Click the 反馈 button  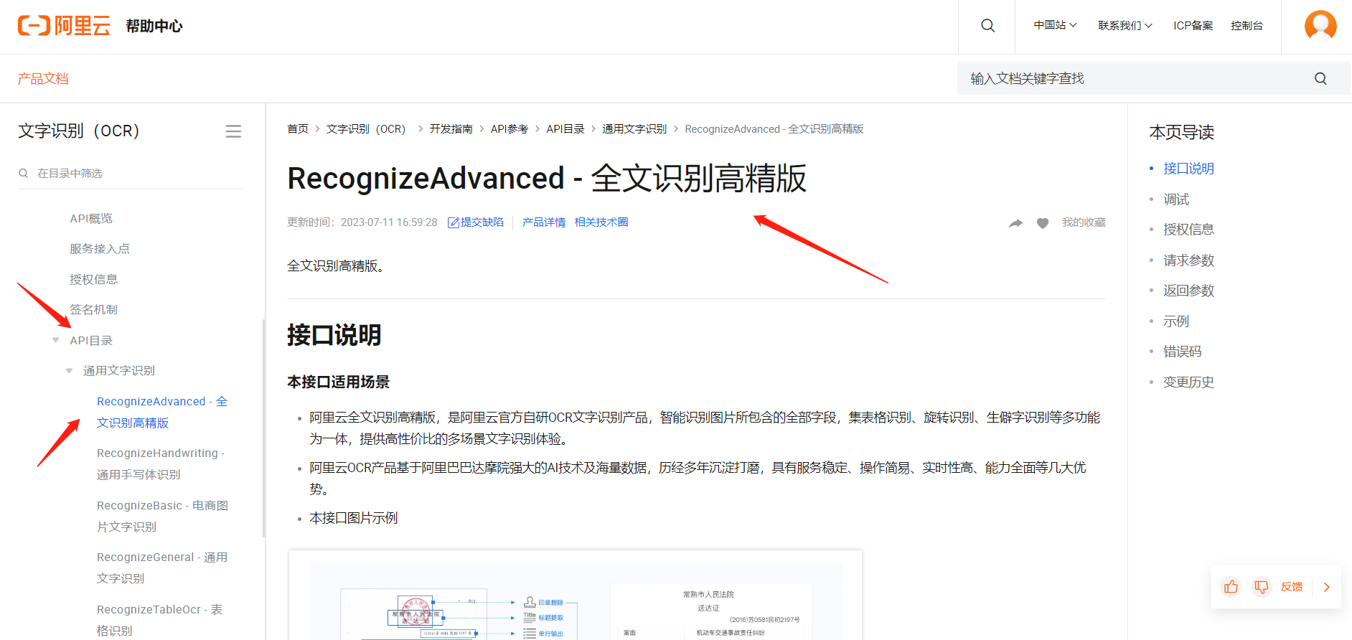coord(1292,587)
